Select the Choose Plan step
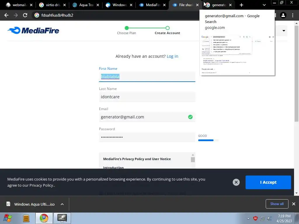 click(127, 30)
